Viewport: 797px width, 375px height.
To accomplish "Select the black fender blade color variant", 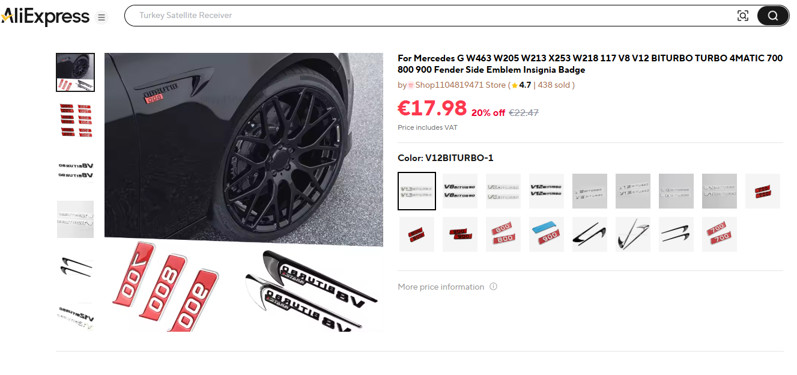I will pyautogui.click(x=590, y=234).
